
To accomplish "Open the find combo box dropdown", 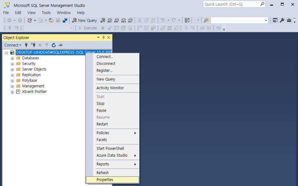I will (266, 20).
